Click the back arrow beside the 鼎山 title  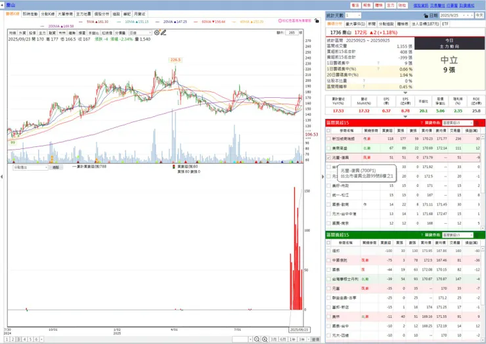(x=2, y=5)
